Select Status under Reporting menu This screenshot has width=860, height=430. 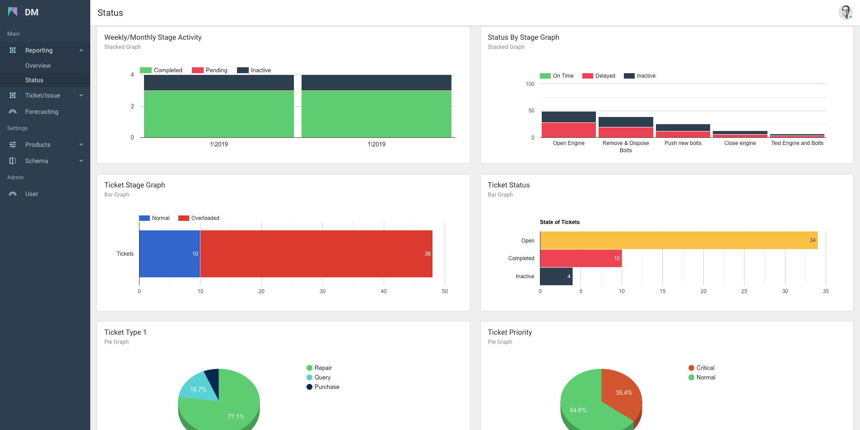[x=34, y=80]
